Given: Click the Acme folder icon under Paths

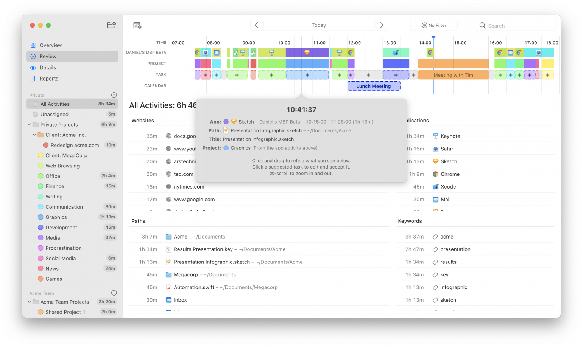Looking at the screenshot, I should point(168,237).
